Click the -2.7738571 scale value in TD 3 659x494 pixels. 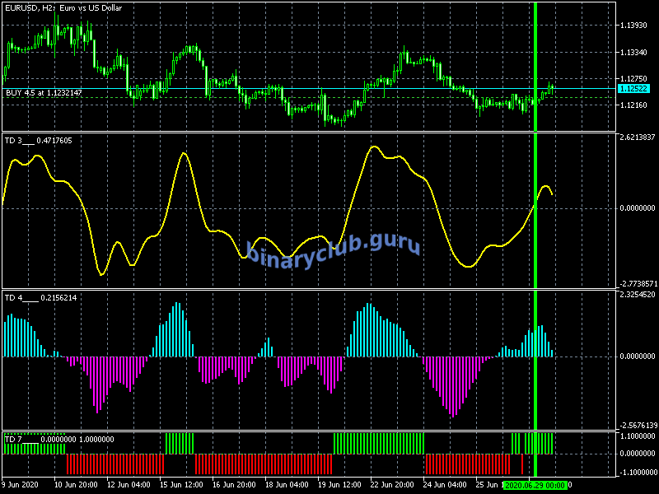pyautogui.click(x=637, y=282)
